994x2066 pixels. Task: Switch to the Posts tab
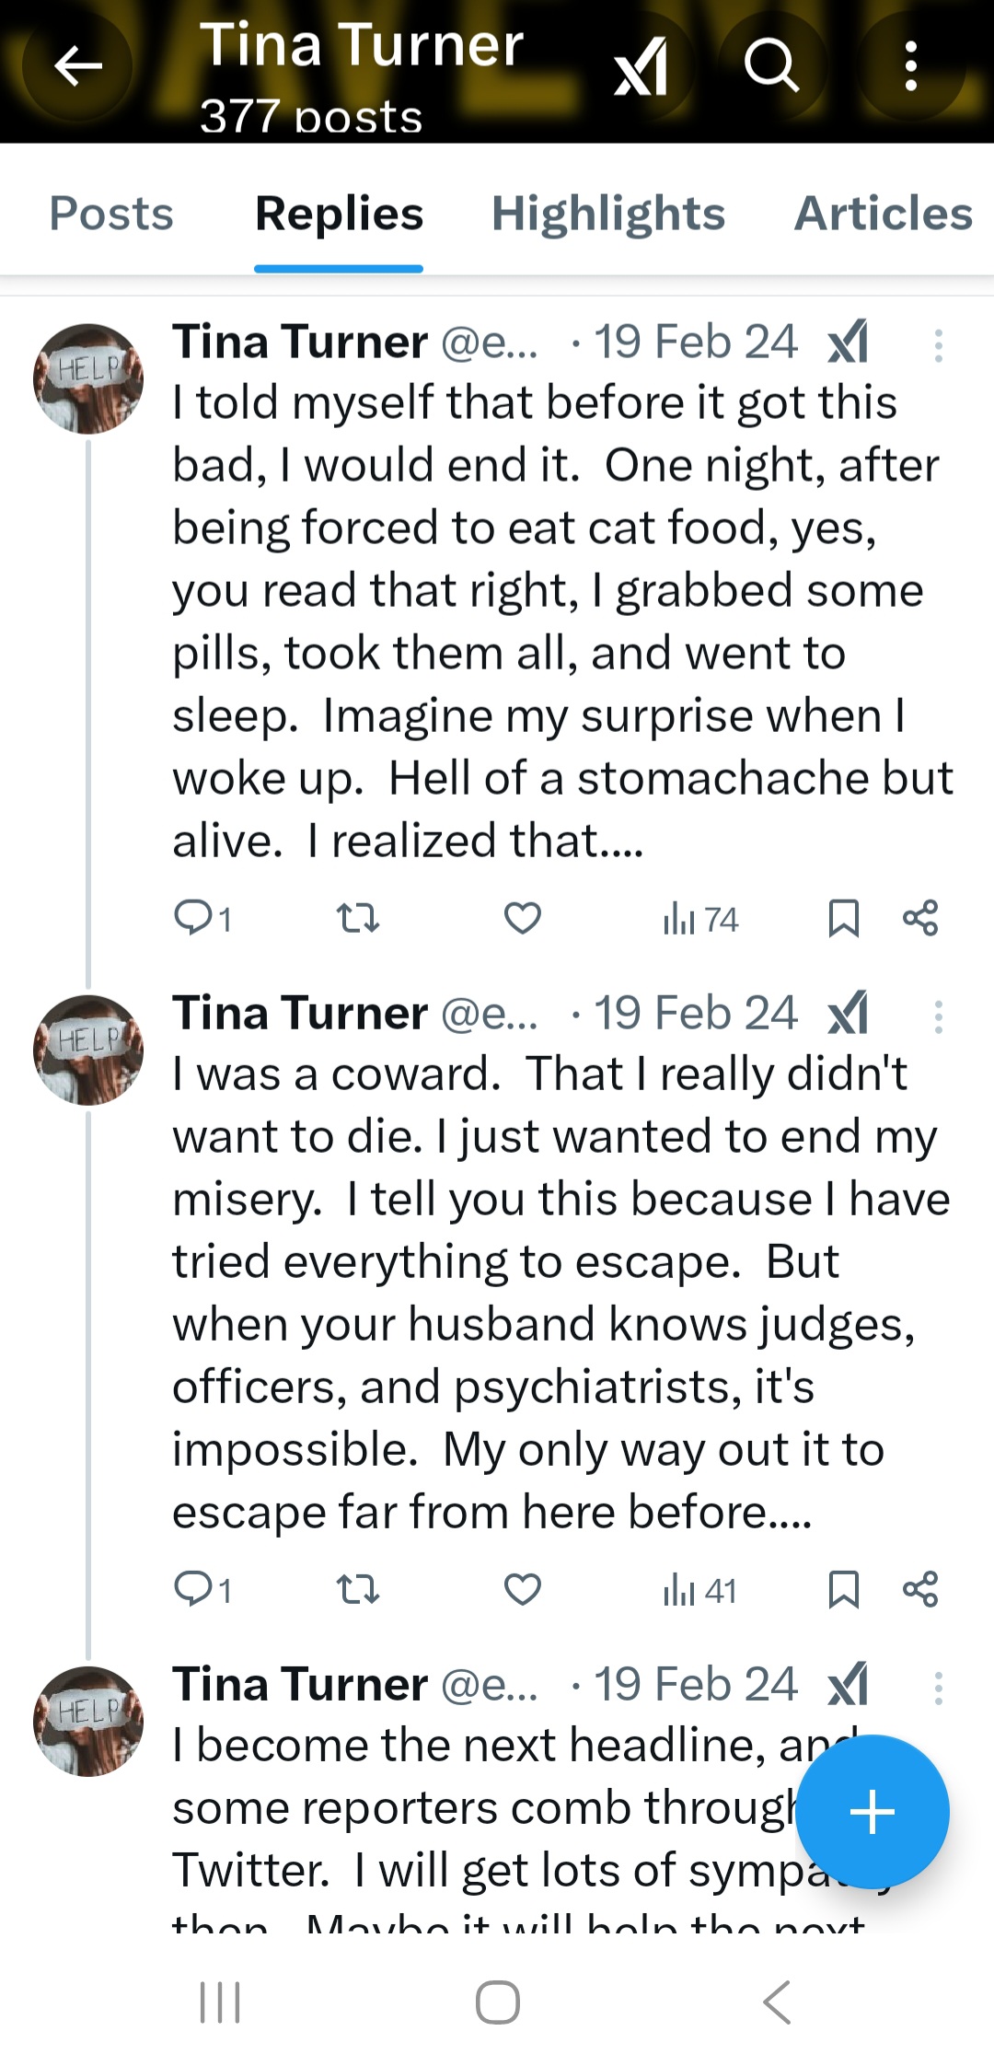pos(111,214)
